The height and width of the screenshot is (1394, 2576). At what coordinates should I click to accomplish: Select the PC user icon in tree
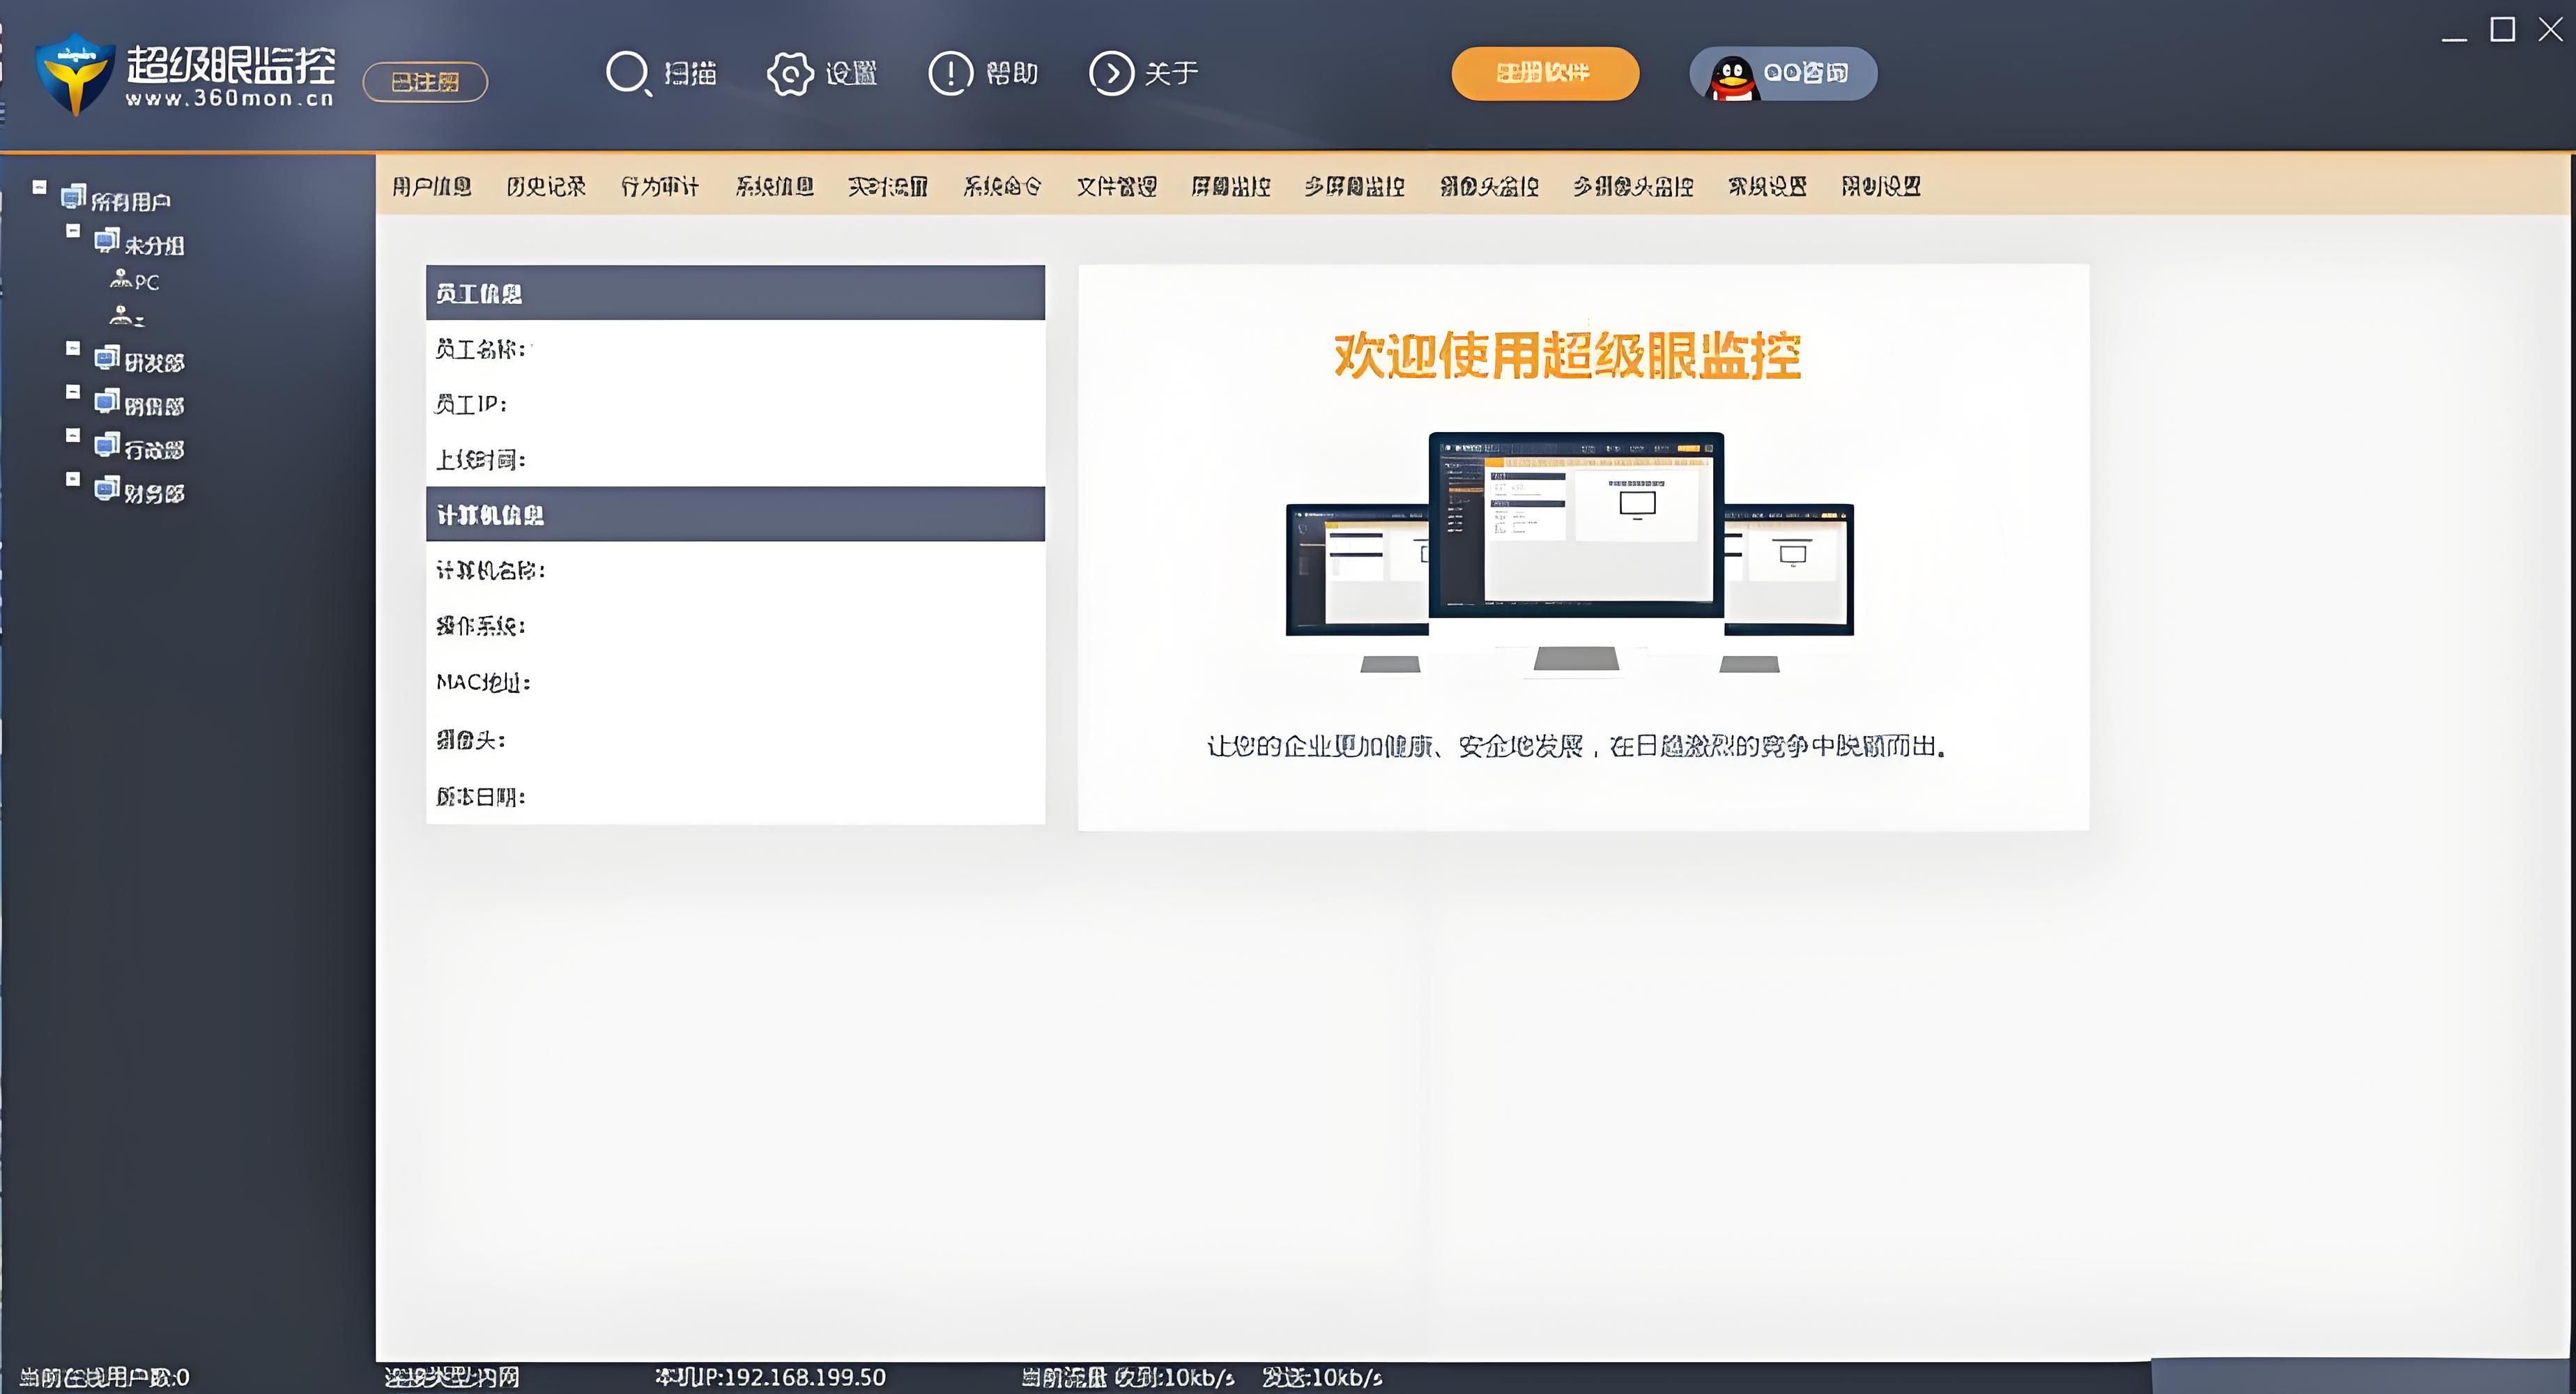coord(121,279)
